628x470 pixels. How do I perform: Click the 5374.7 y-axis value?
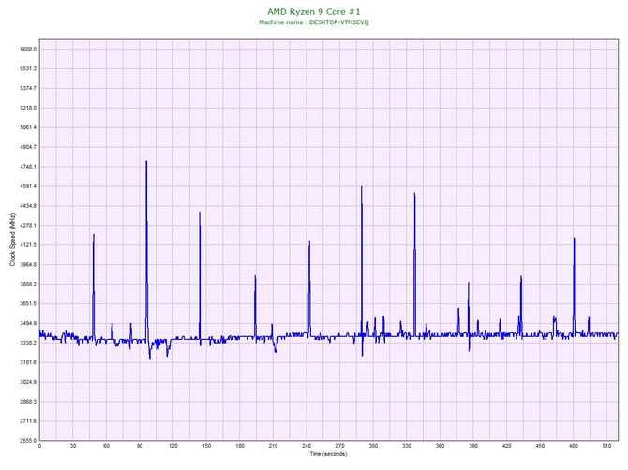28,88
